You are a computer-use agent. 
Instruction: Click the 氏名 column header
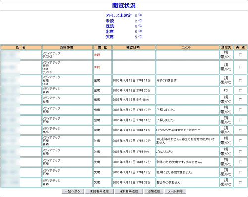pos(21,47)
